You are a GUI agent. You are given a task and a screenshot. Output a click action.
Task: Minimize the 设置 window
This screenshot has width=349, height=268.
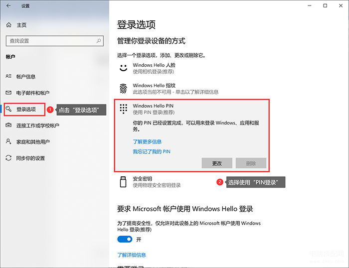pyautogui.click(x=310, y=5)
